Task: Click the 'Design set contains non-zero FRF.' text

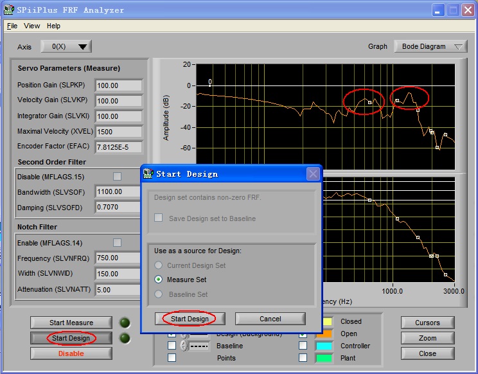Action: pyautogui.click(x=208, y=197)
